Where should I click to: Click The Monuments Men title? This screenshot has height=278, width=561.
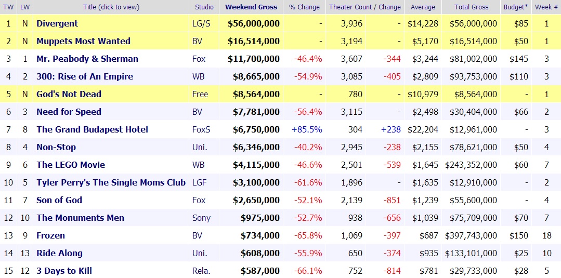tap(80, 218)
